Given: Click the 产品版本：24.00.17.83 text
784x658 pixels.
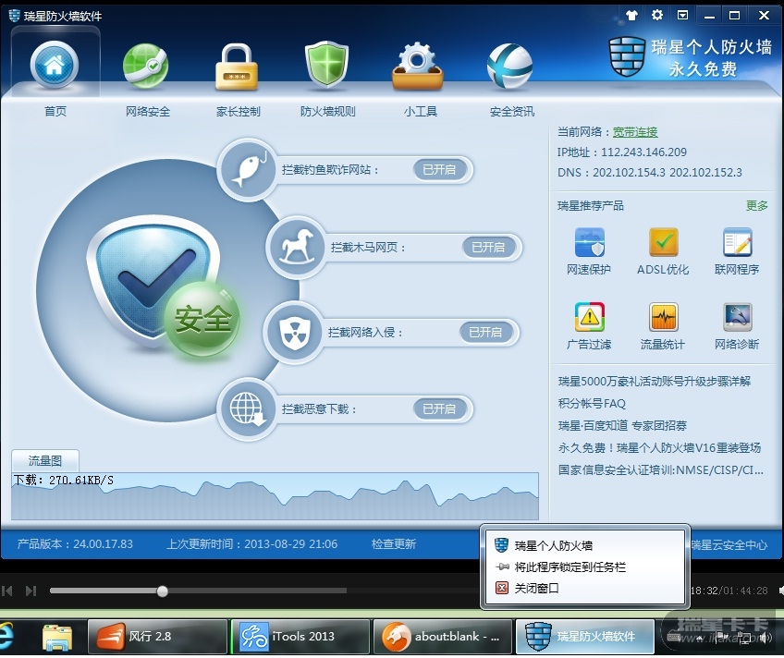Looking at the screenshot, I should 75,543.
